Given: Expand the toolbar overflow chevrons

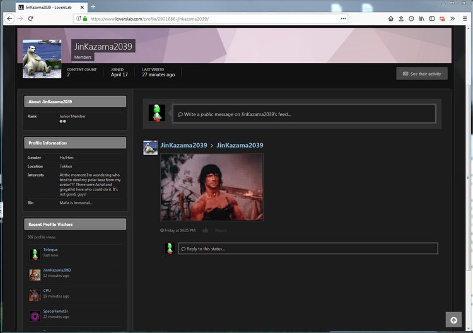Looking at the screenshot, I should [x=452, y=19].
